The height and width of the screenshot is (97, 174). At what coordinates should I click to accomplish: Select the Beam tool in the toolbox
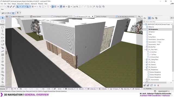coord(3,34)
